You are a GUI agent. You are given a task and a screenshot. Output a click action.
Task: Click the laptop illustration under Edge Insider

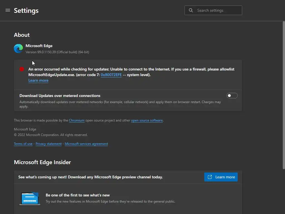tap(30, 198)
